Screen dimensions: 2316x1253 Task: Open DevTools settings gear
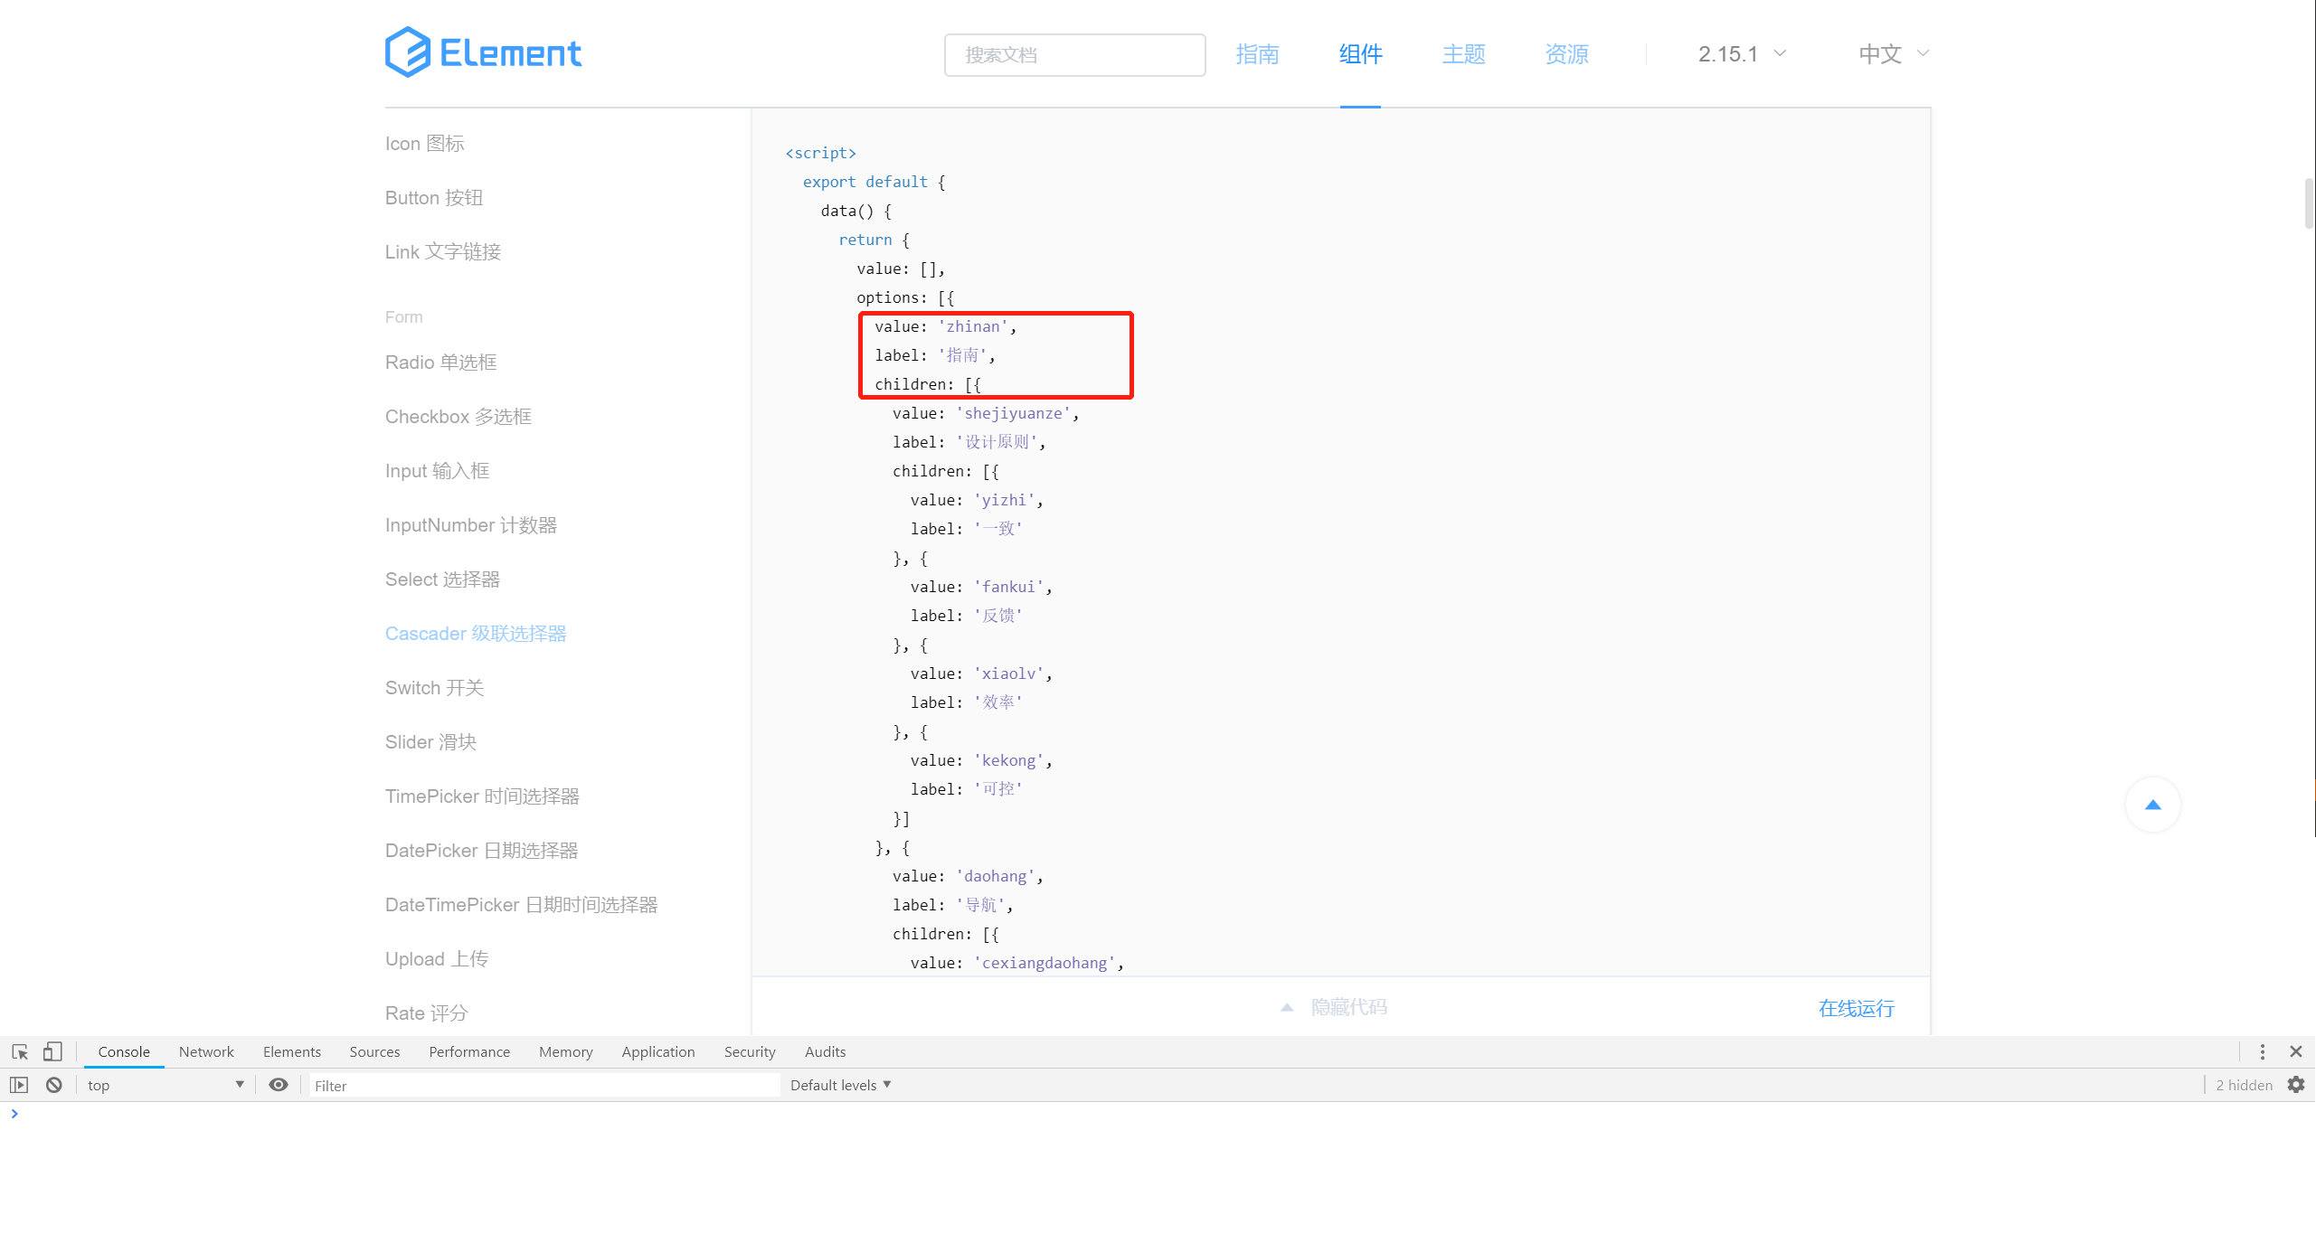coord(2296,1085)
